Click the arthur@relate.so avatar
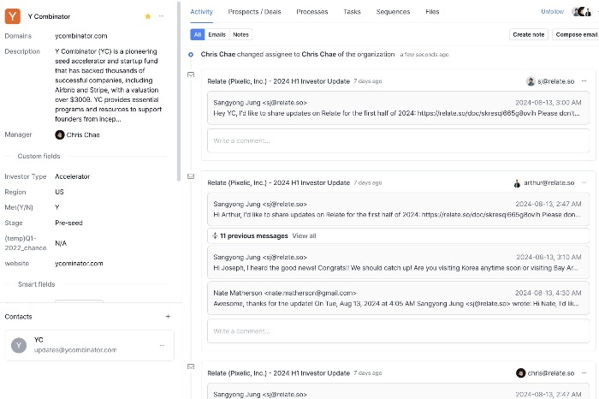 (x=517, y=183)
